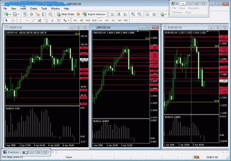Switch to line chart display

click(x=125, y=14)
